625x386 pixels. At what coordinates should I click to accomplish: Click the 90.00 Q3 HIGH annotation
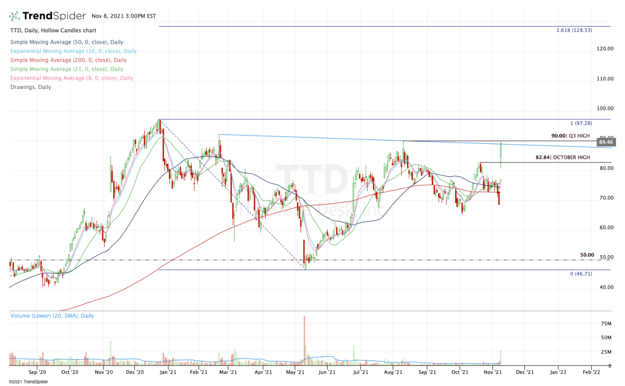click(571, 135)
